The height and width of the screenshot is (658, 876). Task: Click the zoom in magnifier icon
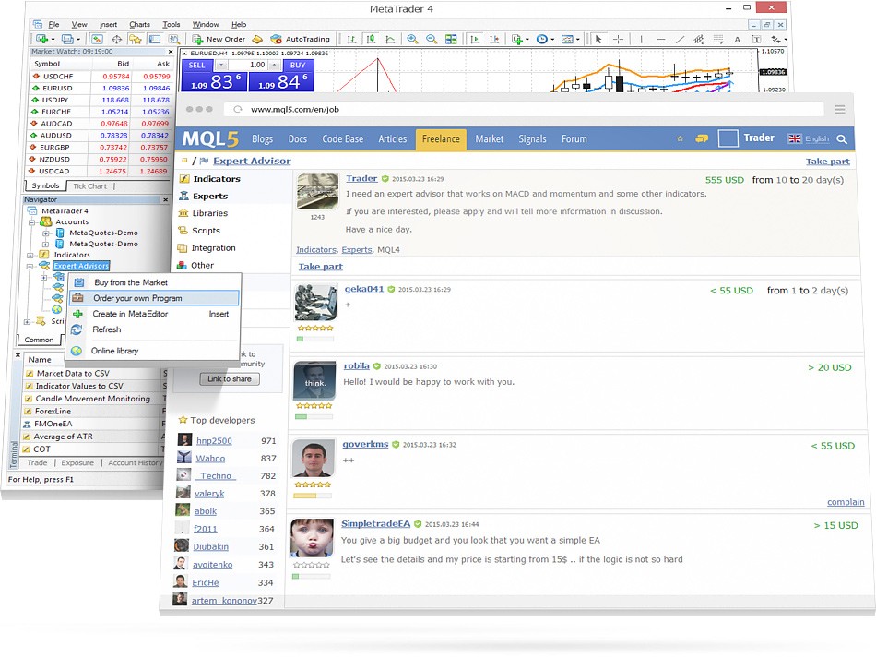[x=411, y=40]
